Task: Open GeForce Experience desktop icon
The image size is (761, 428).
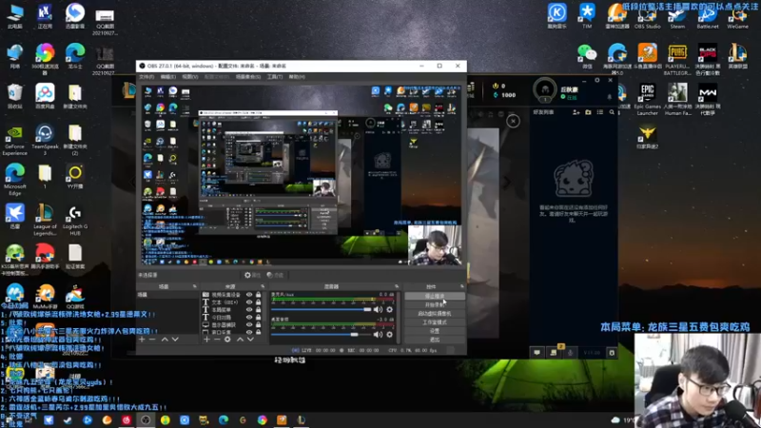Action: click(x=14, y=140)
